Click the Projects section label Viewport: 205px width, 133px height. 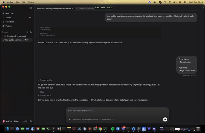tap(5, 32)
